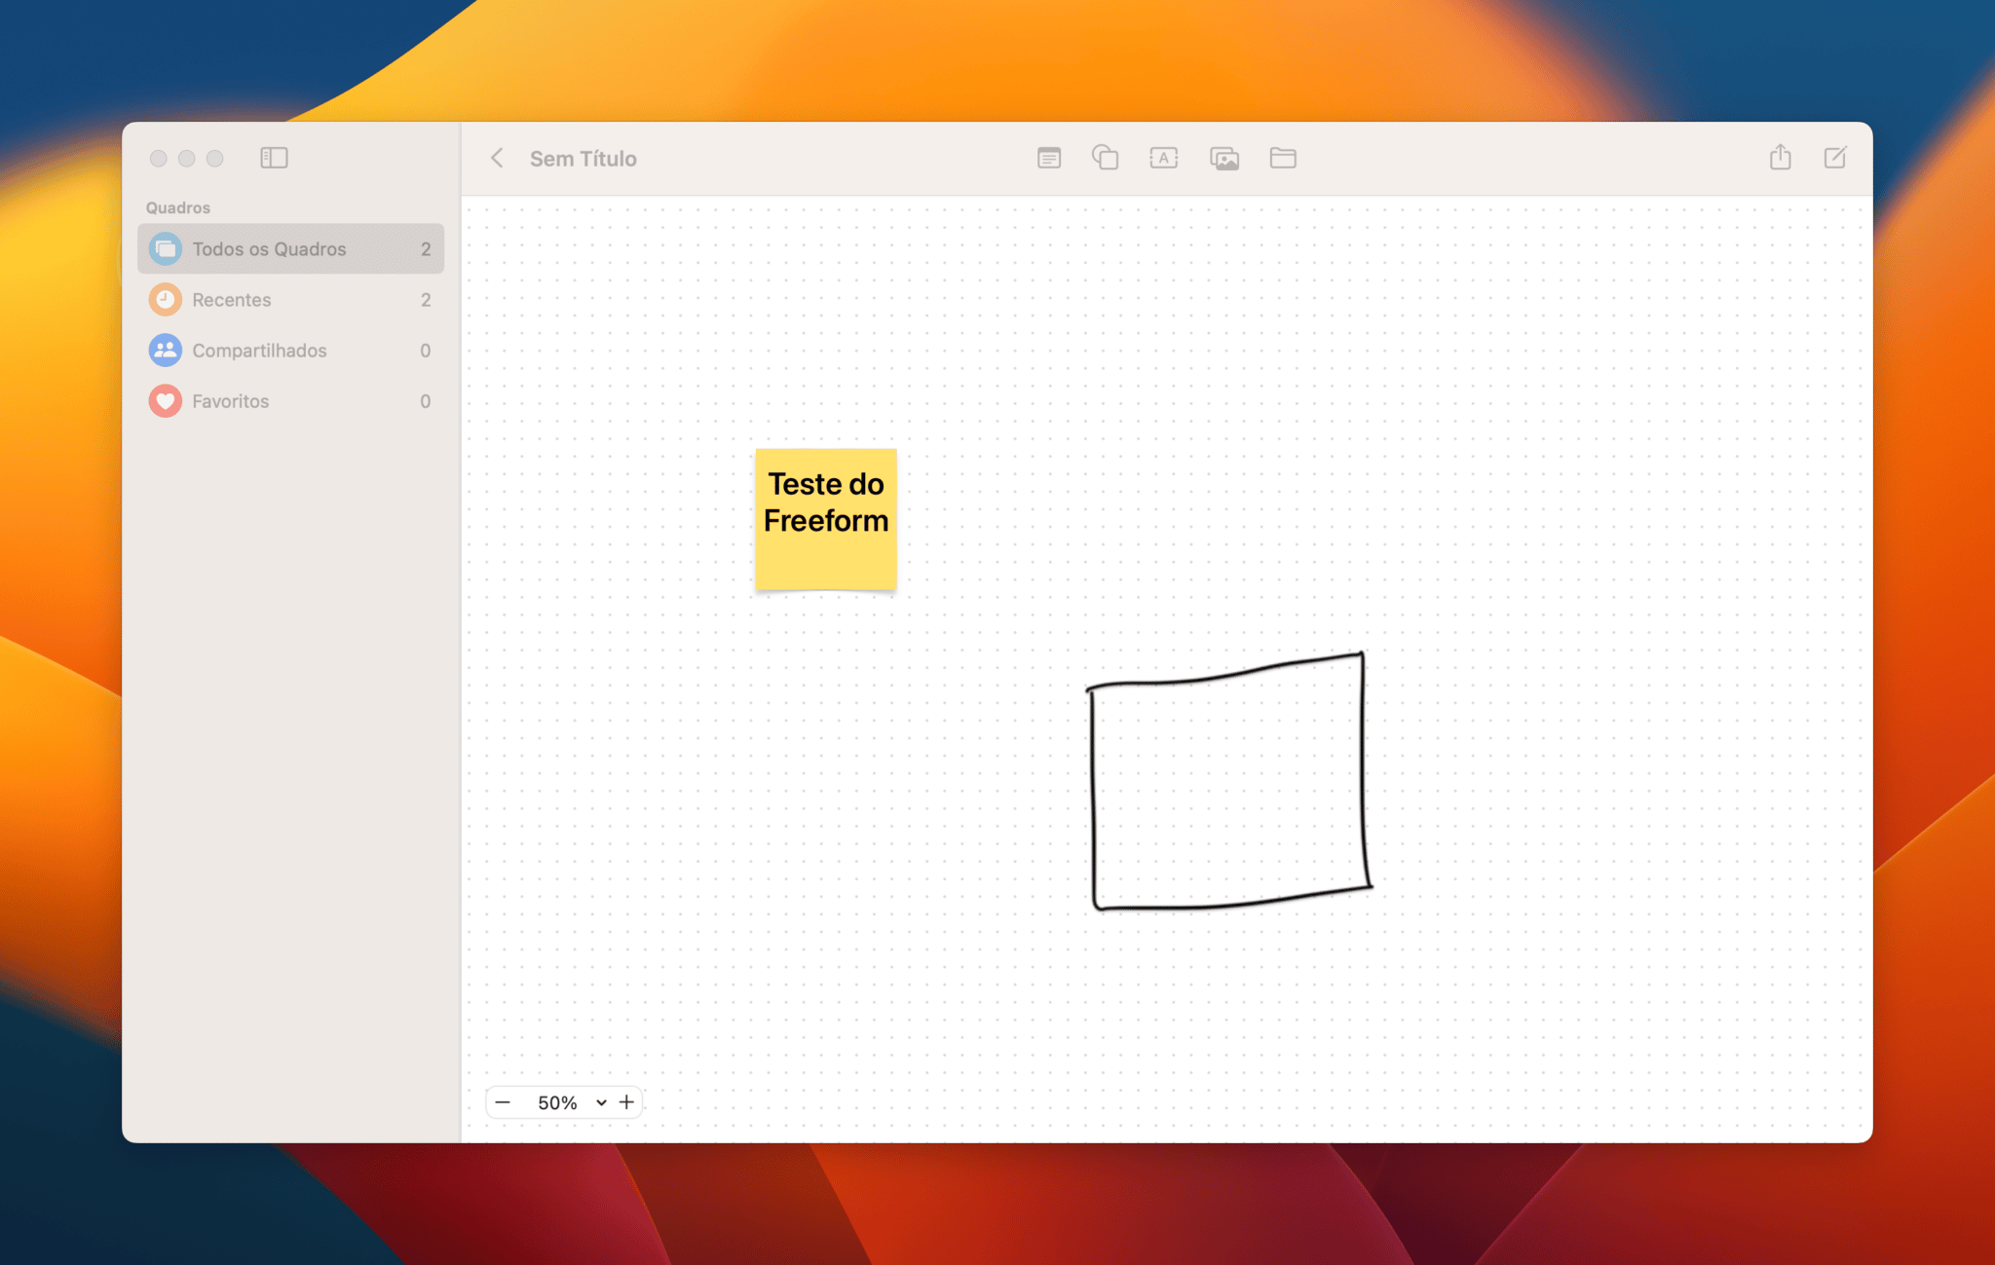The width and height of the screenshot is (1995, 1265).
Task: Open the Favoritos section
Action: click(x=230, y=401)
